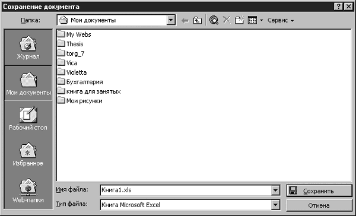Select книга для занятых folder
Screen dimensions: 356x216
point(89,91)
